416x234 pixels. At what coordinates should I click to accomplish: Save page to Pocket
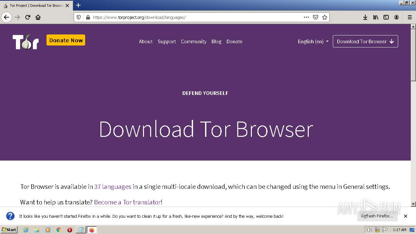pos(315,17)
